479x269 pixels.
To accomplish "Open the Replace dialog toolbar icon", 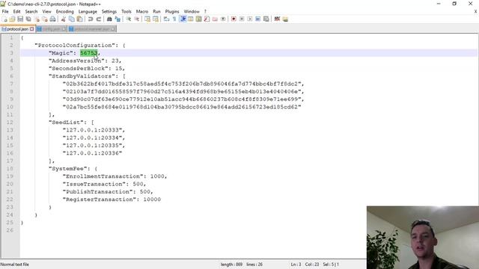I will 118,19.
